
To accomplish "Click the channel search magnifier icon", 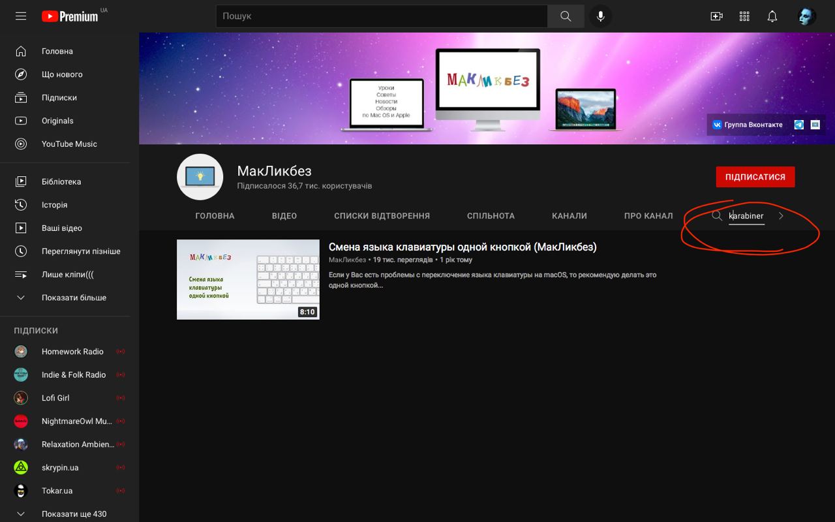I will [x=717, y=216].
